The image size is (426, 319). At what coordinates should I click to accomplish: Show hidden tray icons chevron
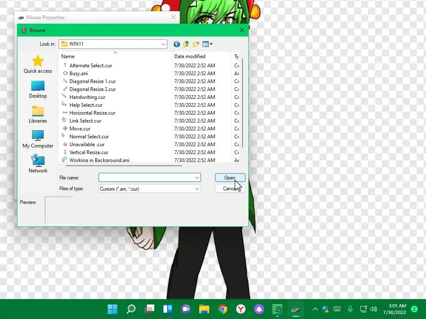pos(315,309)
